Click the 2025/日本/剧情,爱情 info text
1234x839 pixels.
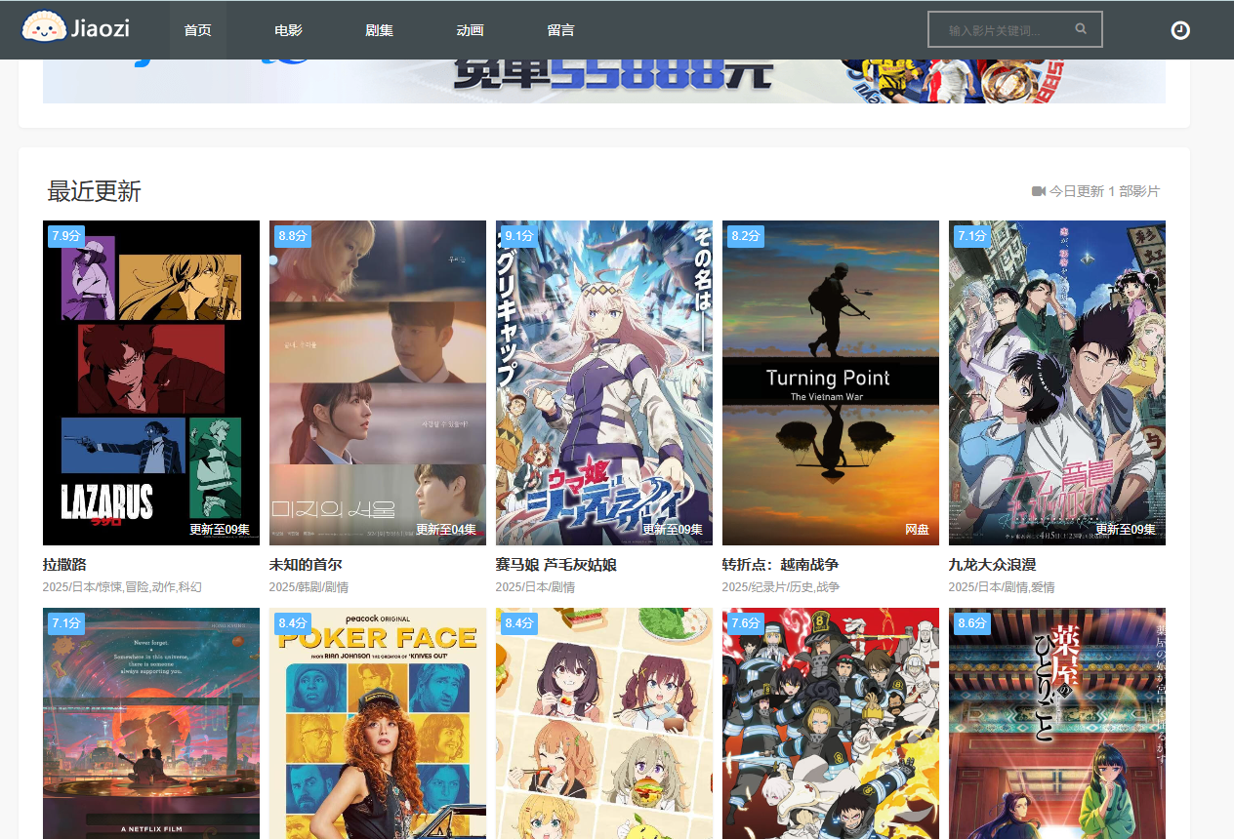pos(1002,587)
